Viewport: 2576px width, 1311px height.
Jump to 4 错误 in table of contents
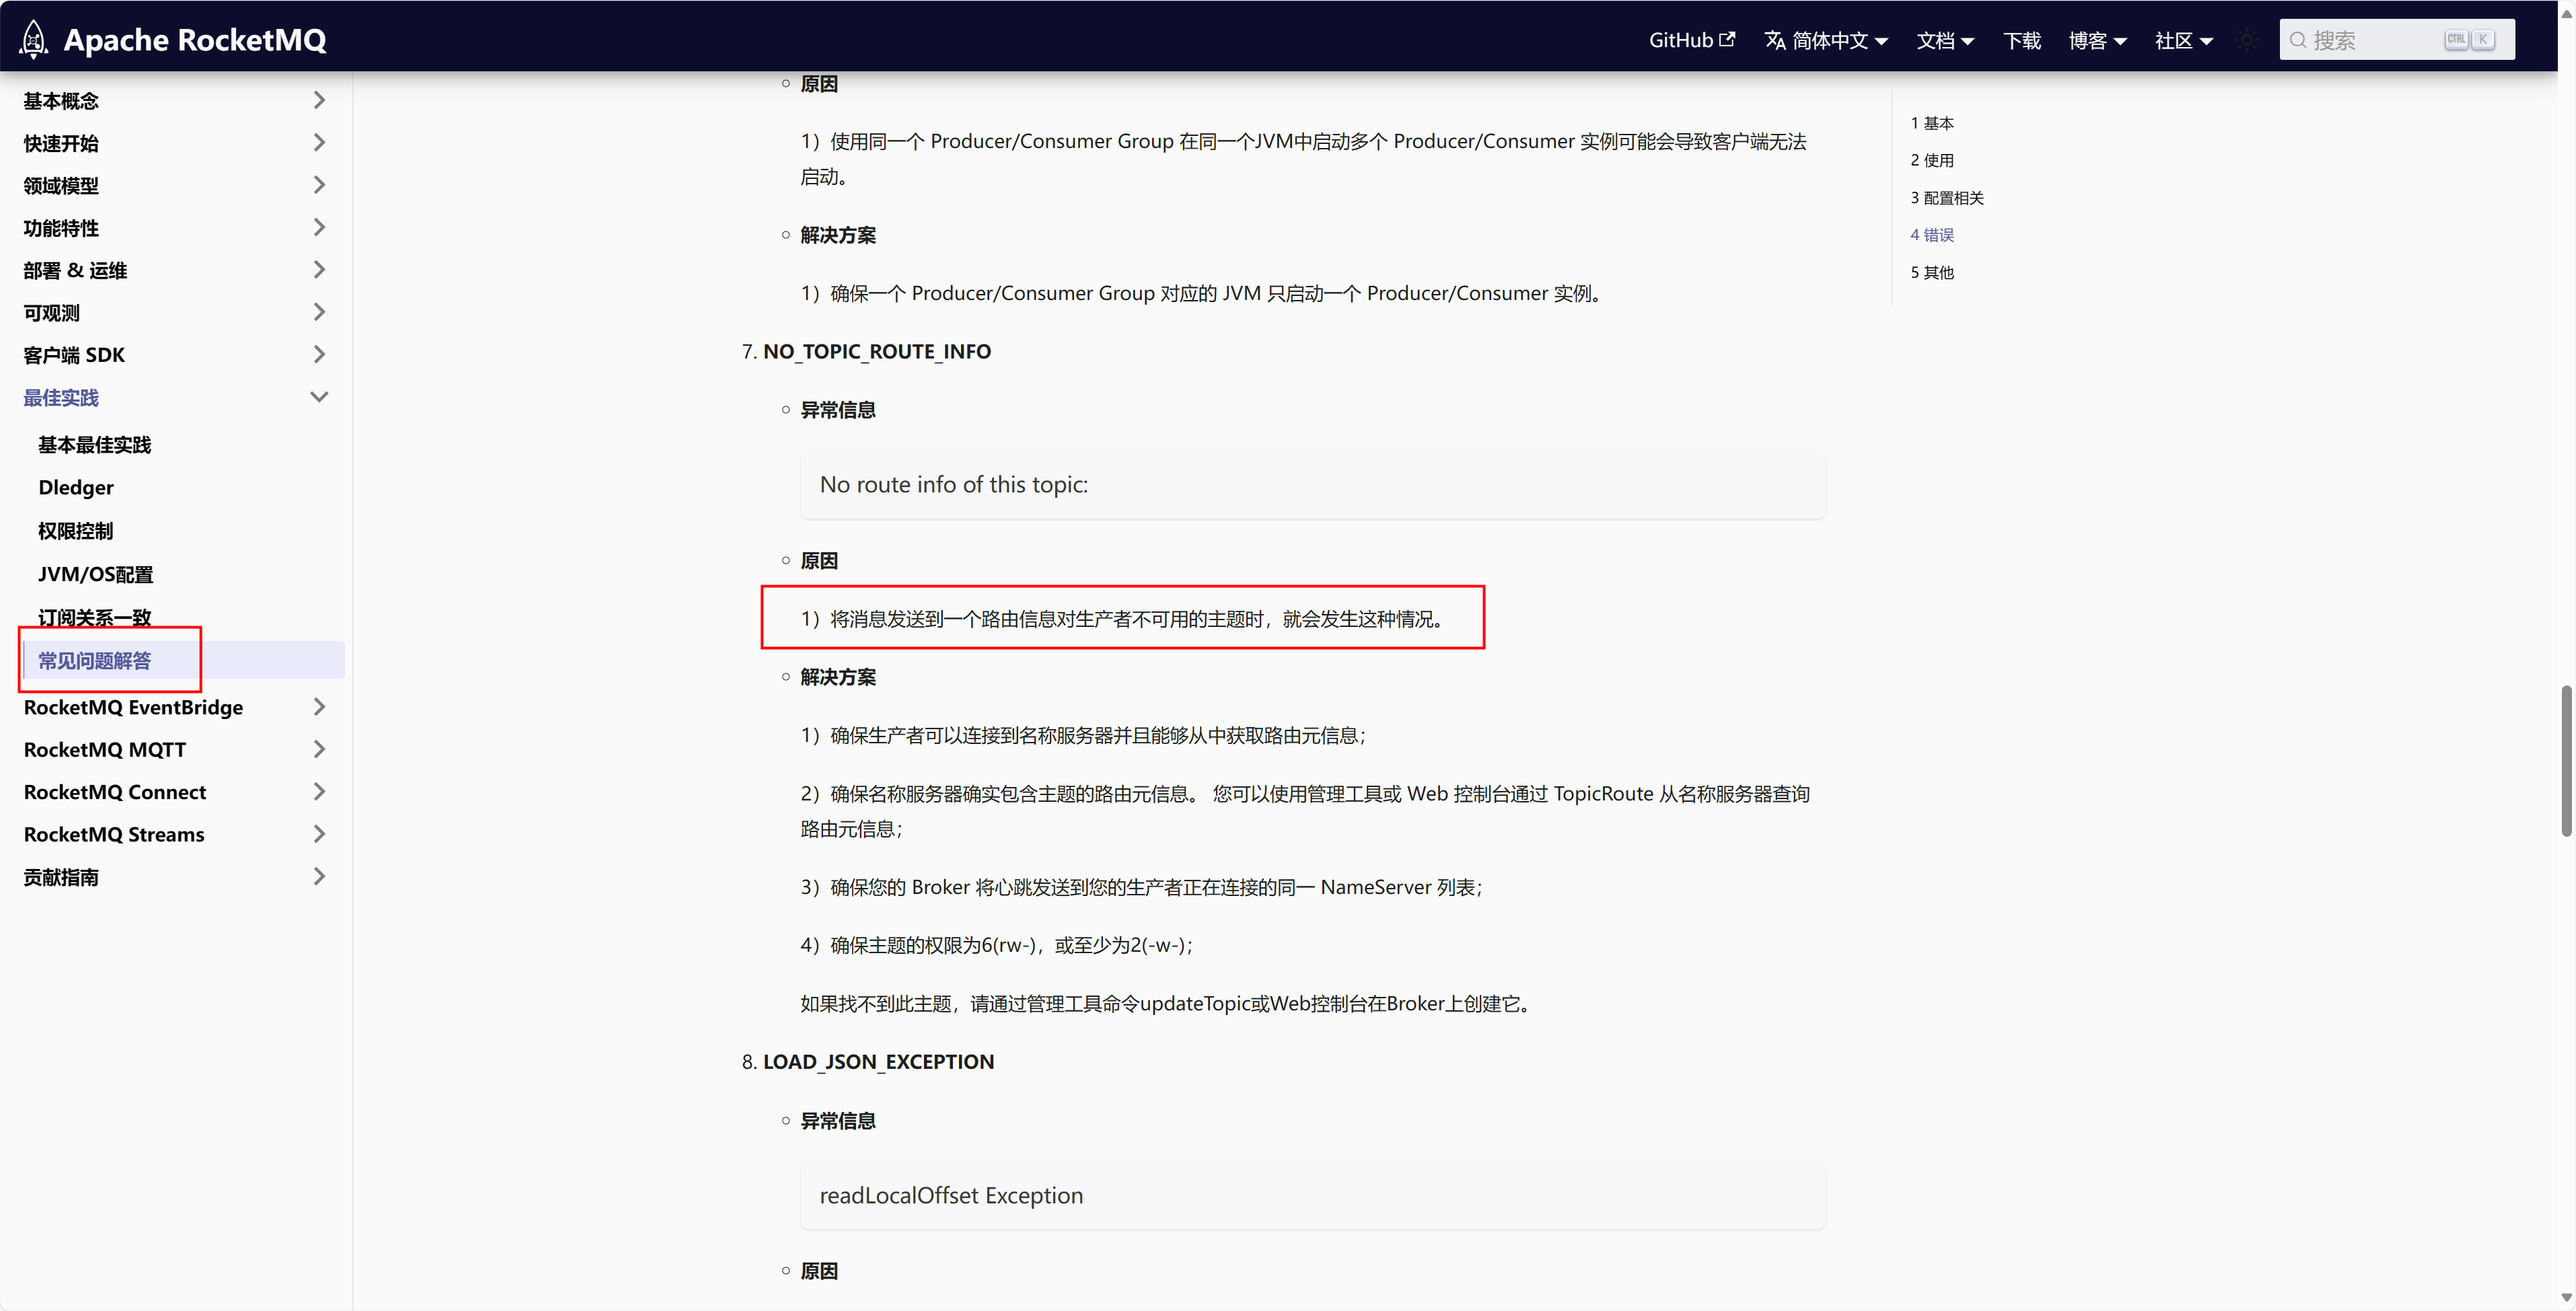point(1932,235)
